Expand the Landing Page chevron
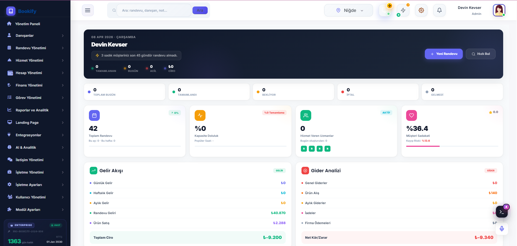Viewport: 517px width, 246px height. (63, 123)
